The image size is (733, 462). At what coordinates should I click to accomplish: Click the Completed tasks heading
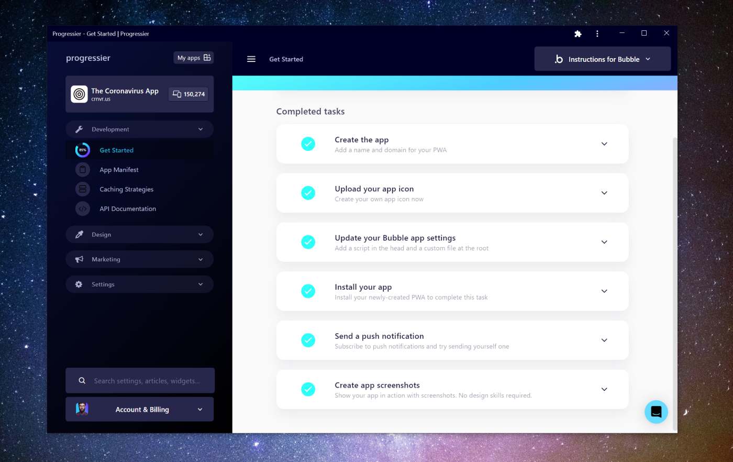click(x=310, y=112)
